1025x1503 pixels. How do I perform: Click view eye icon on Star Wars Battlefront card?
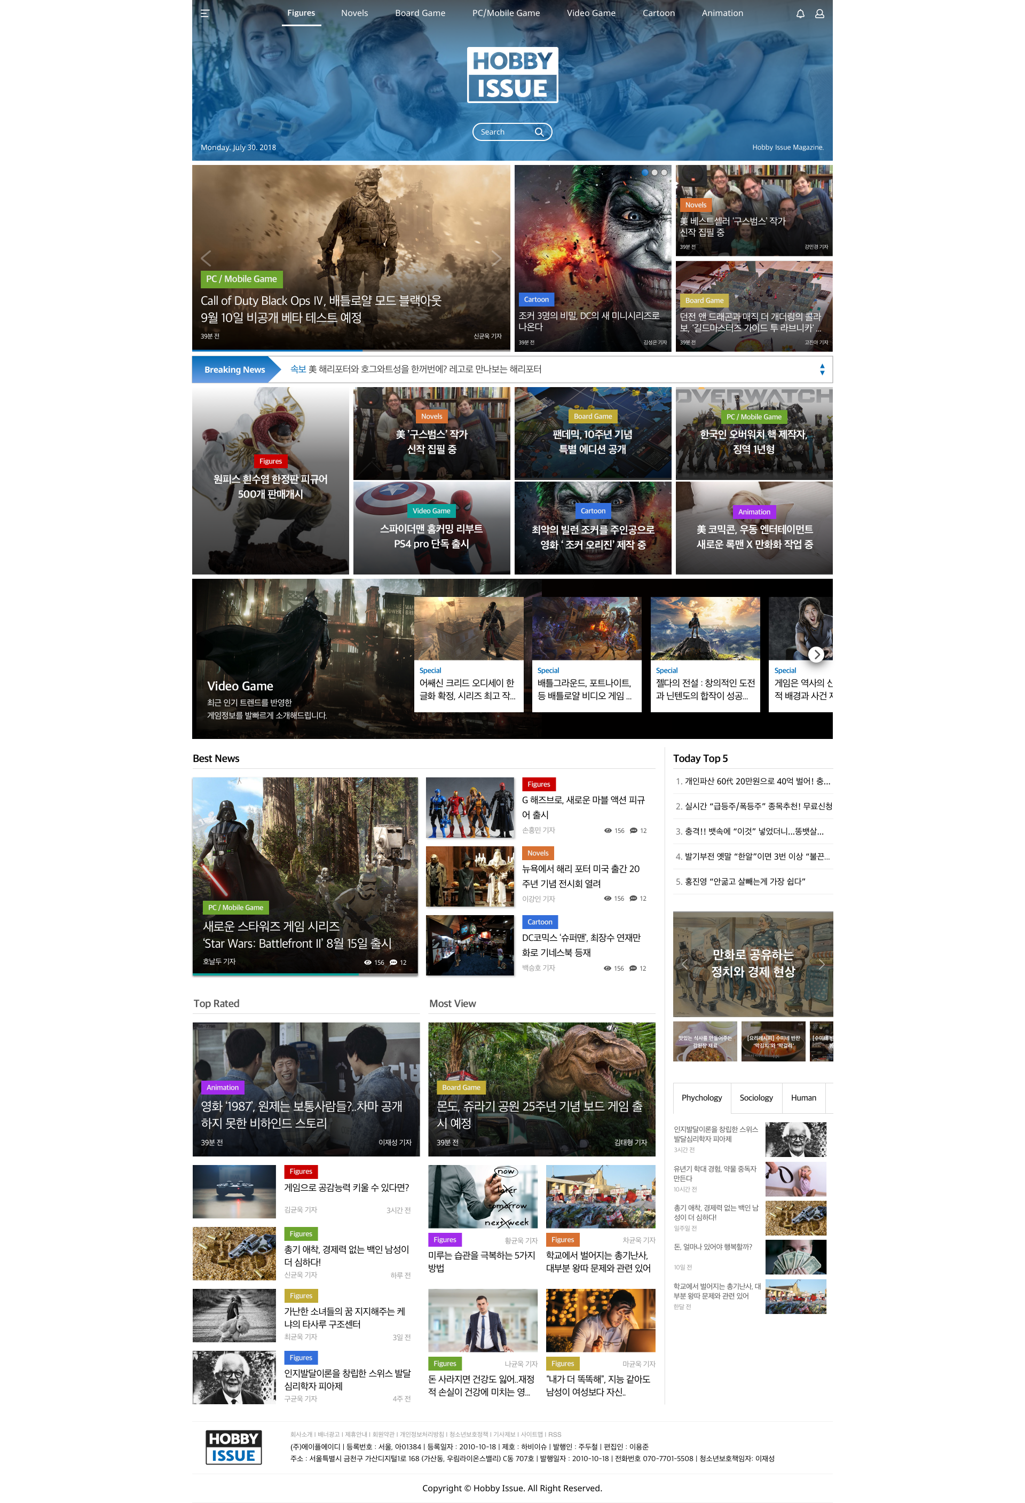[368, 962]
